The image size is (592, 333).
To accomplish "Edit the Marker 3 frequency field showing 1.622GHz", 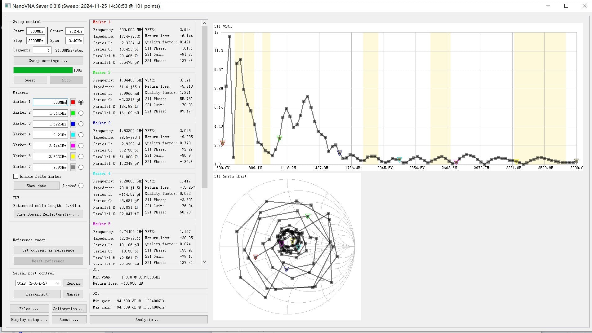I will tap(50, 124).
